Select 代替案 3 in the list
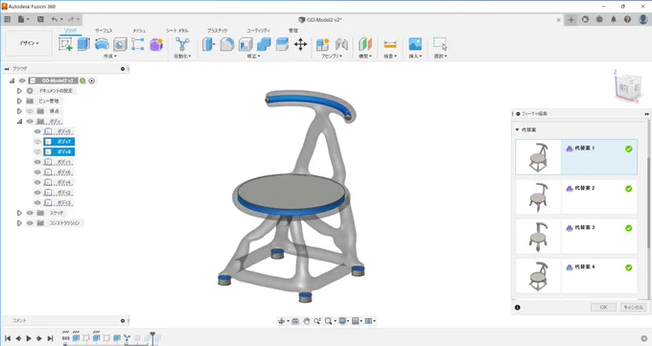This screenshot has width=652, height=346. tap(576, 236)
